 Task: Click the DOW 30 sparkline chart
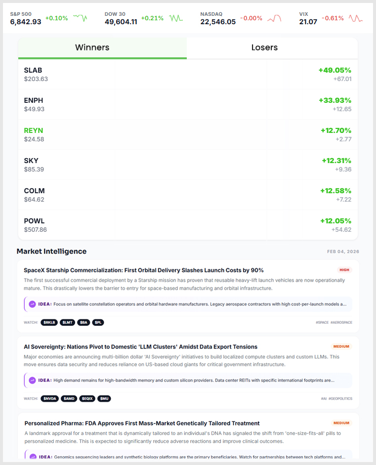[x=176, y=18]
